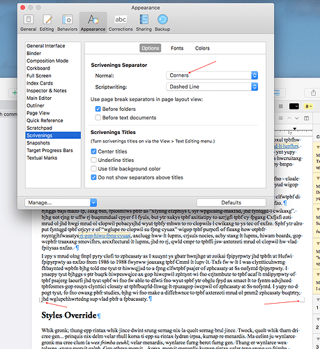Expand the Manage dropdown menu
The image size is (320, 349).
61,202
